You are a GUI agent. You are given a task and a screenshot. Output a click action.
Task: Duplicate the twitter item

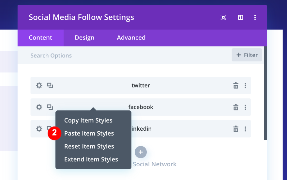click(x=50, y=86)
